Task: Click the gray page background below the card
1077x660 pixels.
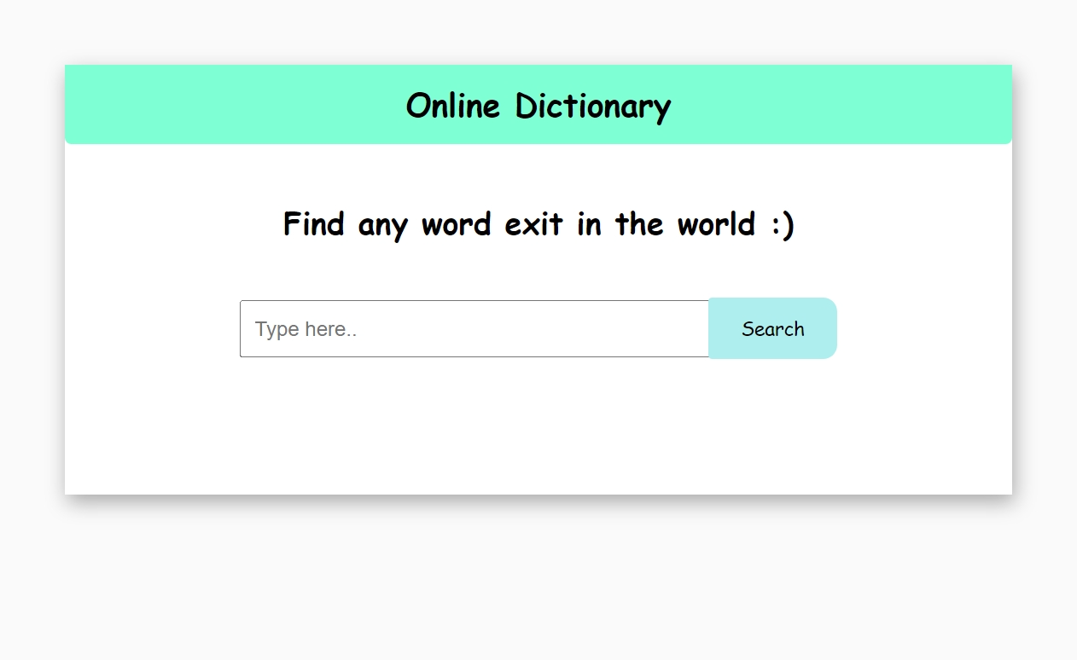Action: click(x=538, y=580)
